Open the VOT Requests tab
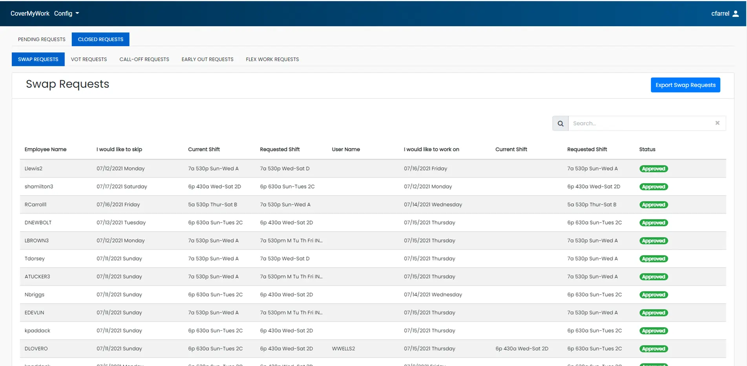Viewport: 747px width, 366px height. [x=89, y=59]
